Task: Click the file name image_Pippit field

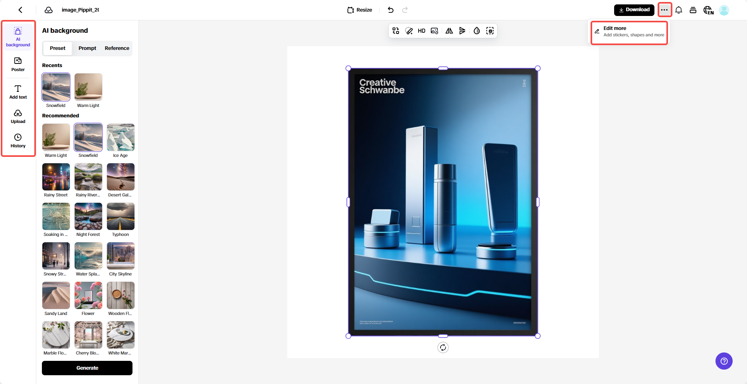Action: (80, 10)
